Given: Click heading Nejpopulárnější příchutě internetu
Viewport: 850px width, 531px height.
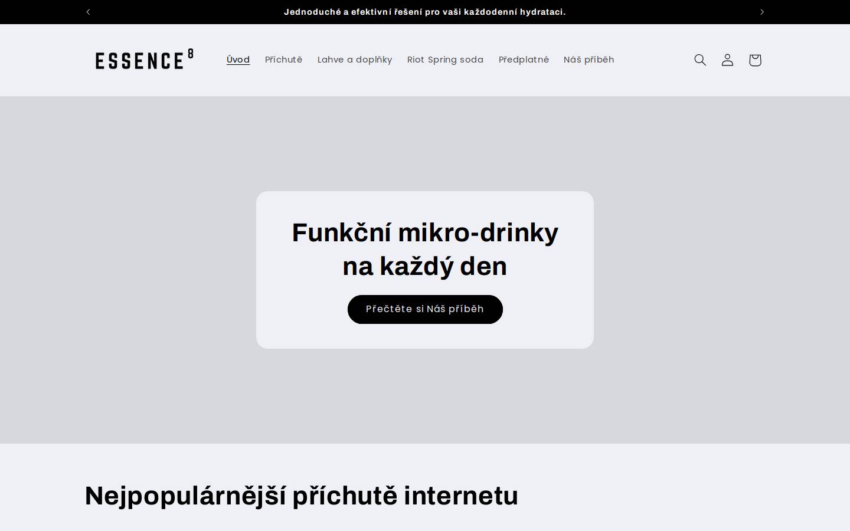Looking at the screenshot, I should [302, 496].
